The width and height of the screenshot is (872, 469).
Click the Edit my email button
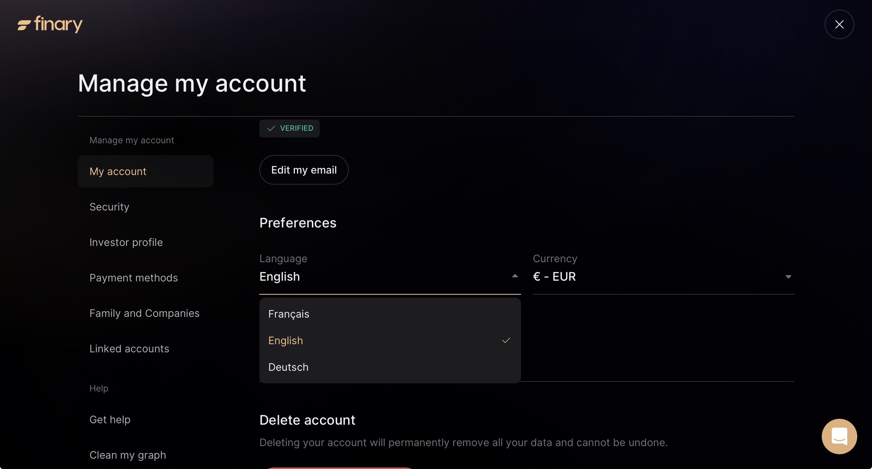point(304,170)
